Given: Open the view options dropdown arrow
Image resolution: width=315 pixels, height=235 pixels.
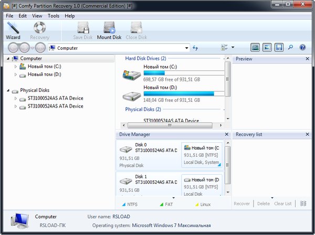Looking at the screenshot, I should pos(233,47).
